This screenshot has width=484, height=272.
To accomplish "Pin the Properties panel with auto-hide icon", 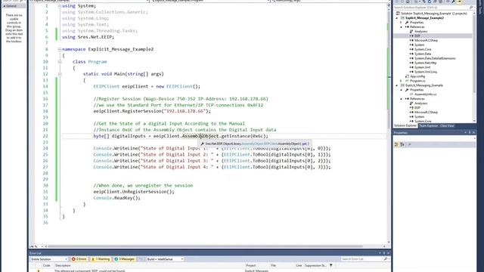I will click(470, 133).
